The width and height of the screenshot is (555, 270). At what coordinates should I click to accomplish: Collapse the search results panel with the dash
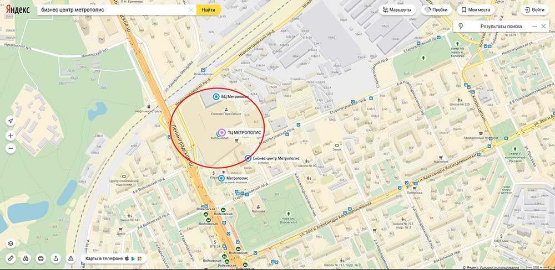click(534, 26)
